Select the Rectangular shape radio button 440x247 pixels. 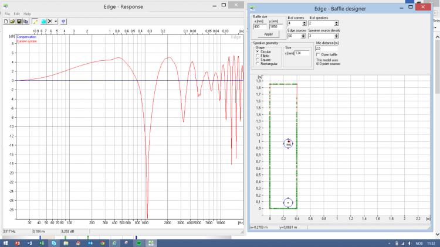(256, 63)
